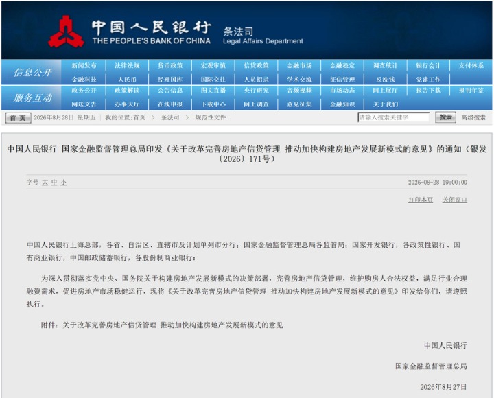The image size is (494, 398).
Task: Open 政策解读 under 服务互动
Action: coord(127,91)
